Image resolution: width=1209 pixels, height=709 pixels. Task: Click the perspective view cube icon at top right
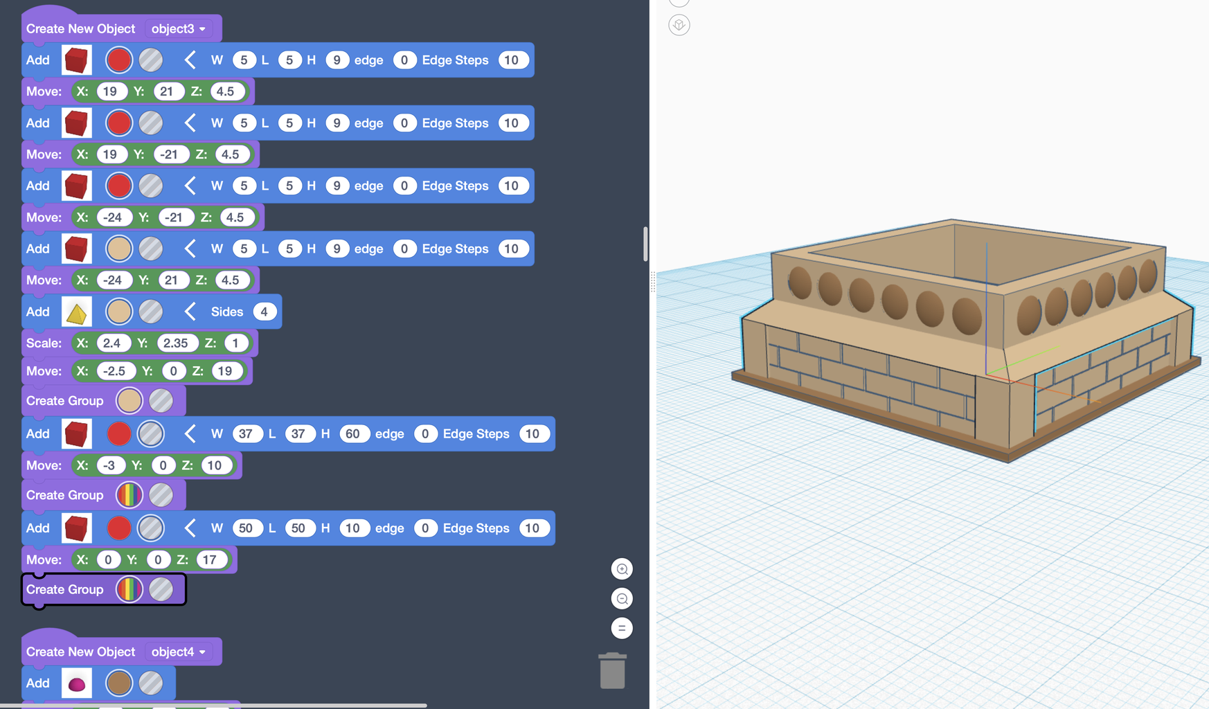click(x=679, y=25)
